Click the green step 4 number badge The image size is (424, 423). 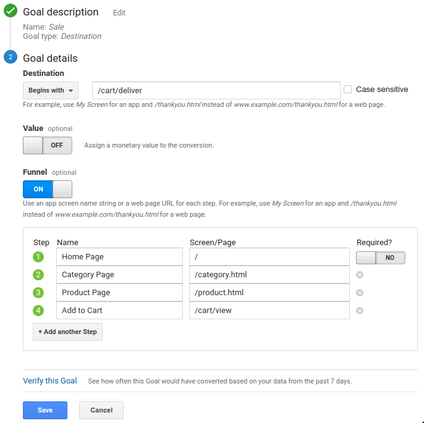pos(38,311)
